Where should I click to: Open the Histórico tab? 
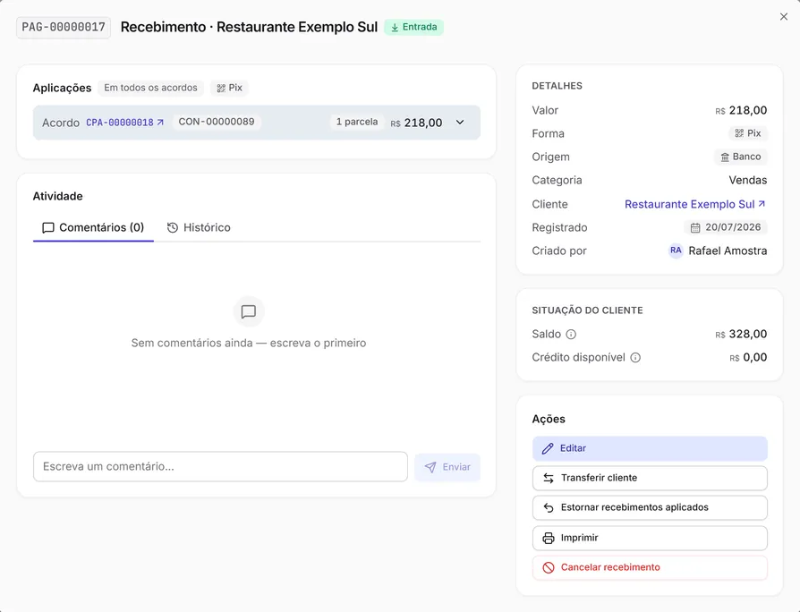pyautogui.click(x=199, y=227)
